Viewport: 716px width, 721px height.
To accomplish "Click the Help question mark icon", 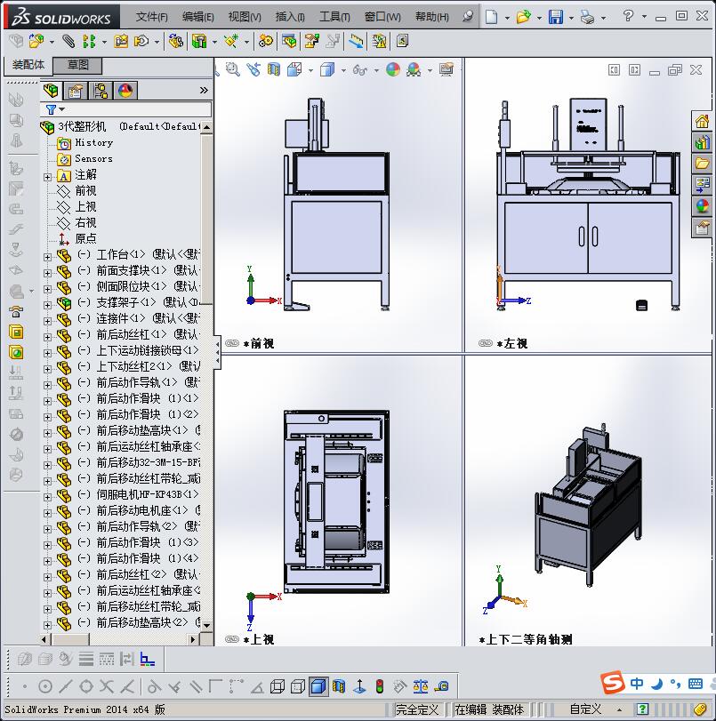I will (x=628, y=16).
